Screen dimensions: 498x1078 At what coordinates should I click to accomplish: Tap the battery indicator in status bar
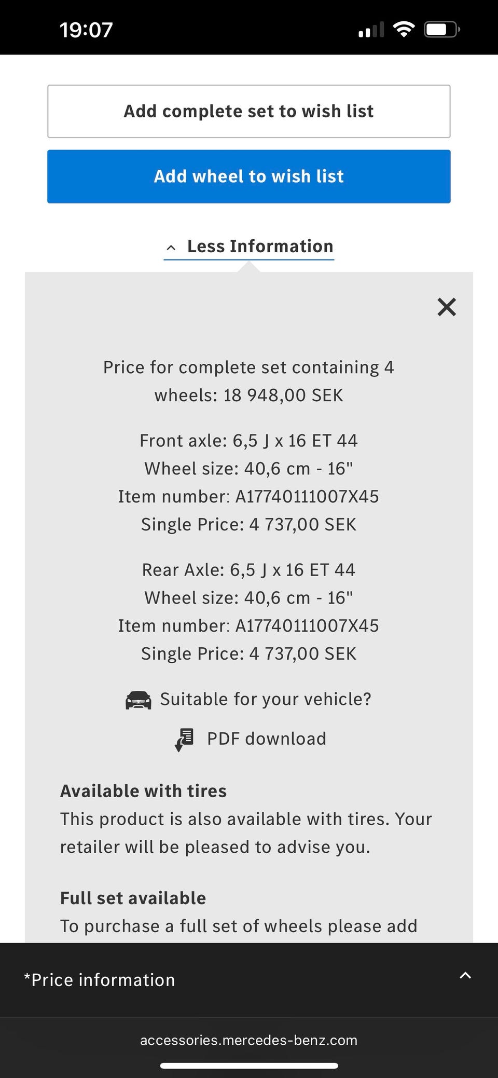click(x=441, y=30)
